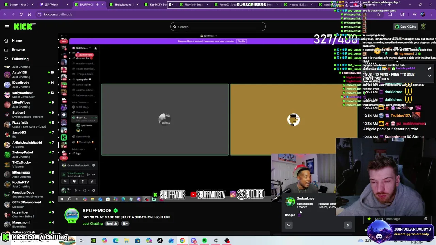Image resolution: width=436 pixels, height=245 pixels.
Task: Click the Send a message chat input
Action: [397, 219]
